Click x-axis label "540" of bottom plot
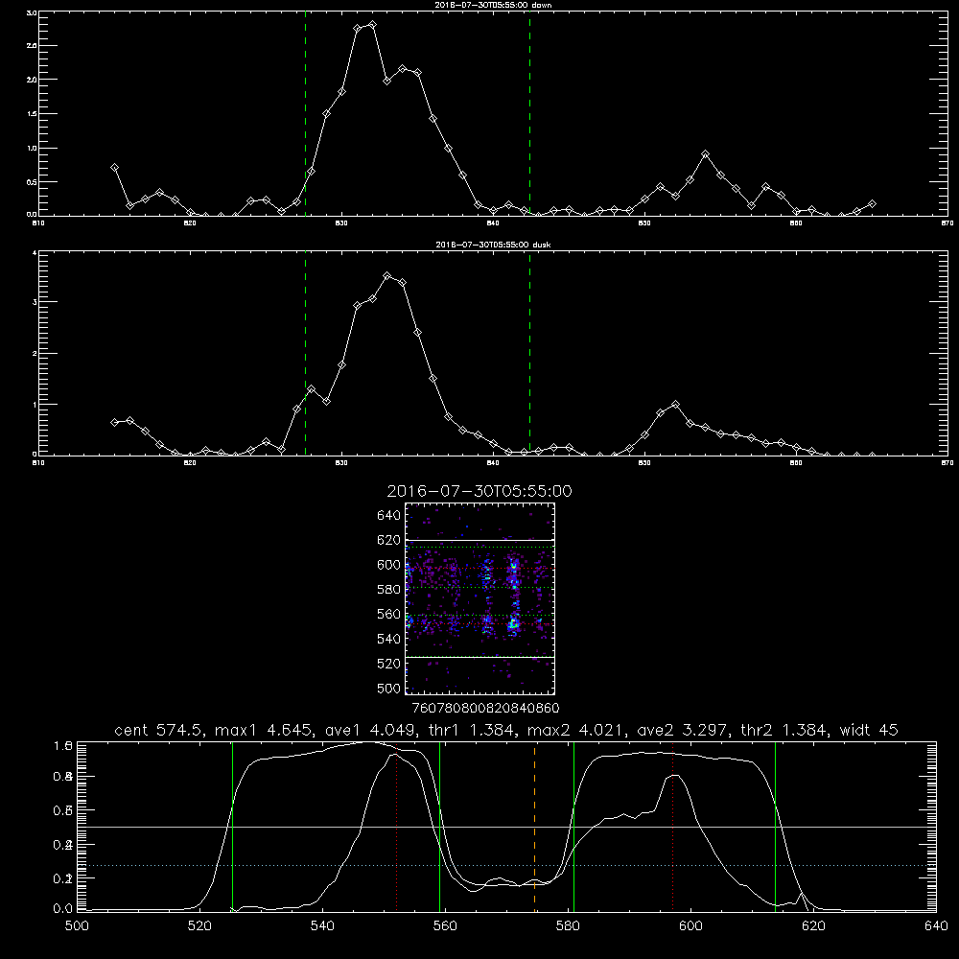959x959 pixels. click(322, 926)
